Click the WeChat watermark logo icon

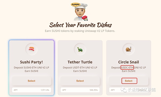(124, 90)
